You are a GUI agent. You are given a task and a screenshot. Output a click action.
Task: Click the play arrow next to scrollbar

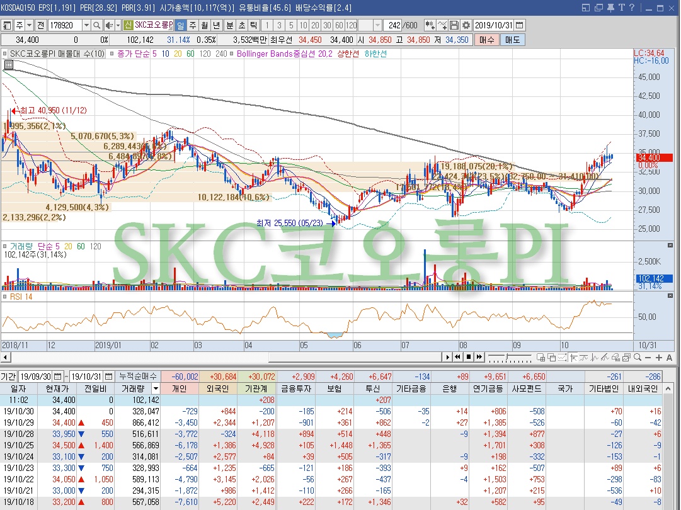tap(447, 357)
